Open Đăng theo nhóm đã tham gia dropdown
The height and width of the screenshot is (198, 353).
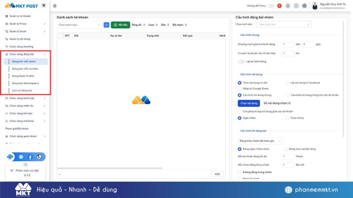tap(260, 141)
